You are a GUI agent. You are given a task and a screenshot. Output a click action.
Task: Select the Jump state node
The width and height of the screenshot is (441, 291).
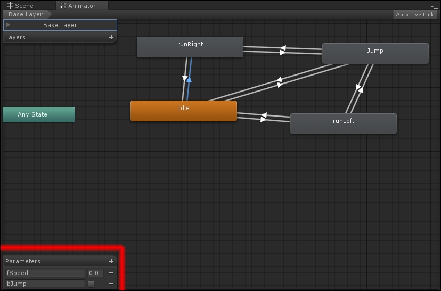pyautogui.click(x=375, y=53)
